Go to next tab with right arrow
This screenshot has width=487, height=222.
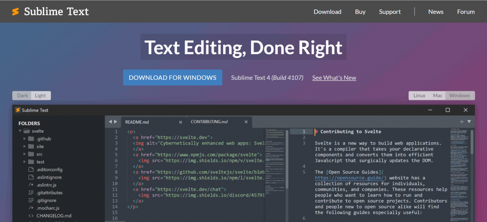pos(116,122)
